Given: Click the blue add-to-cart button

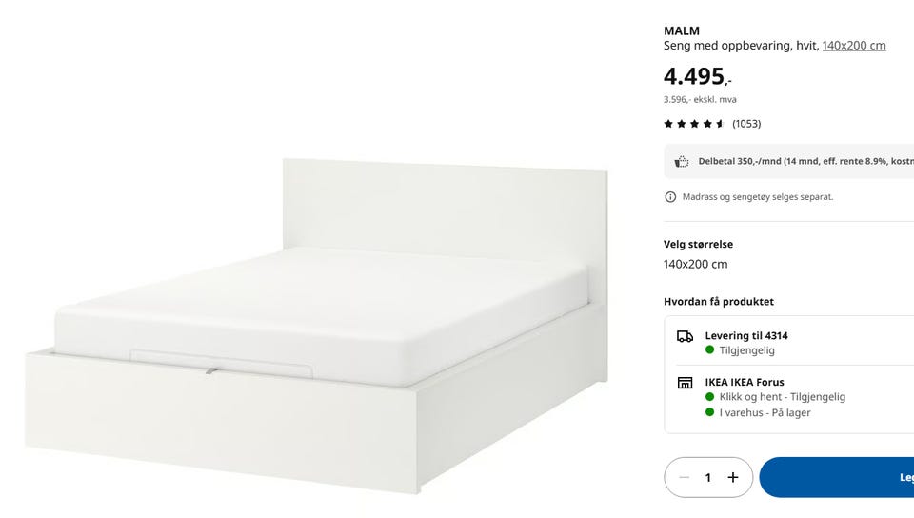Looking at the screenshot, I should [837, 477].
